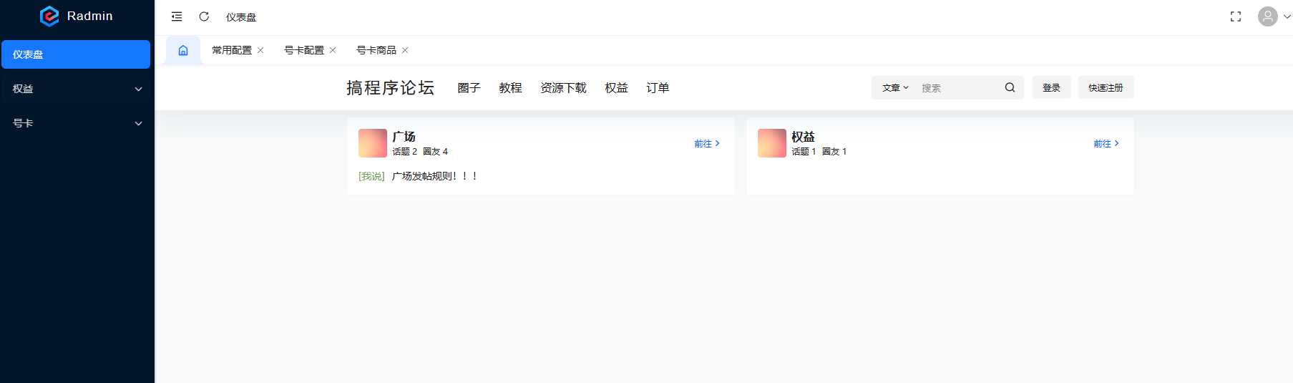Click the Radmin logo icon

tap(49, 16)
